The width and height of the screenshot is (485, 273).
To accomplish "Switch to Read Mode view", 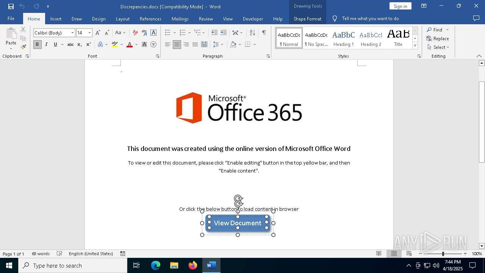I will pyautogui.click(x=379, y=254).
